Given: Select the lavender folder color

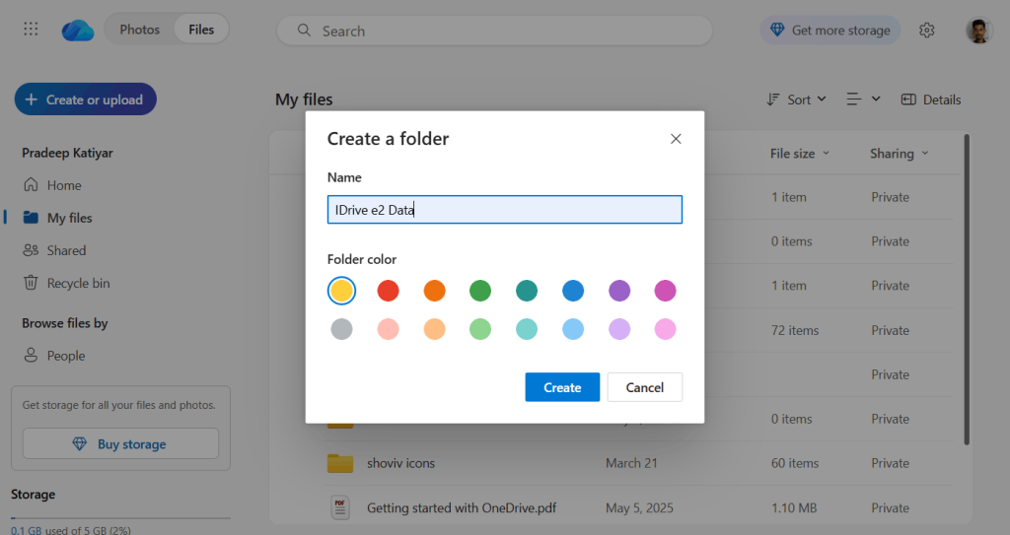Looking at the screenshot, I should 619,329.
